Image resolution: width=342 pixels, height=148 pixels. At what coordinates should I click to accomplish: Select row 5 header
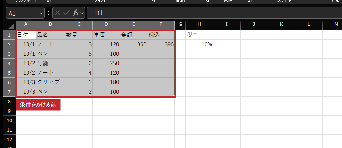[9, 73]
